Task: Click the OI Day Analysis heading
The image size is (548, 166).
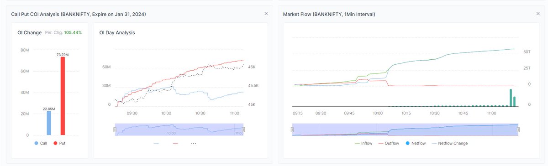Action: coord(117,33)
